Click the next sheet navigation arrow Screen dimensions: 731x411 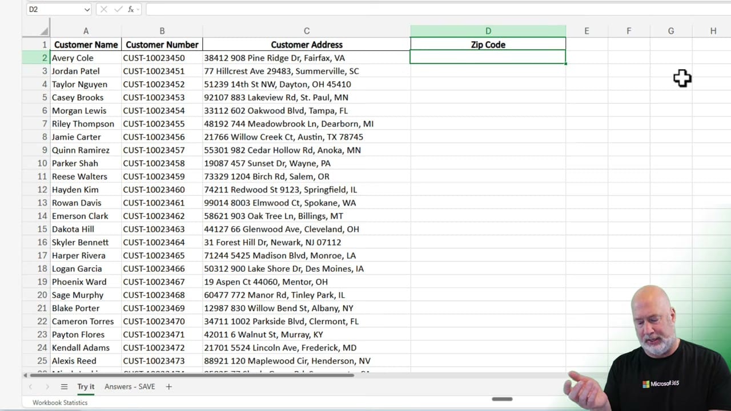point(47,386)
